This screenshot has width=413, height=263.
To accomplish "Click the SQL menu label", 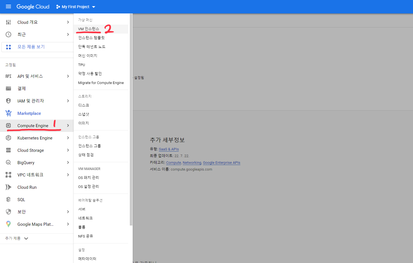I will pyautogui.click(x=21, y=199).
